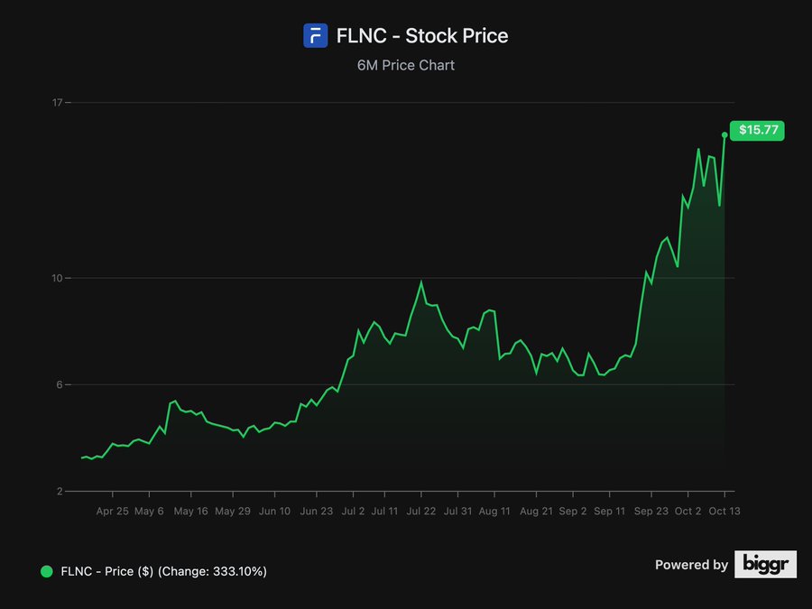Select the Jun 10 date tick
This screenshot has height=609, width=812.
click(x=274, y=511)
